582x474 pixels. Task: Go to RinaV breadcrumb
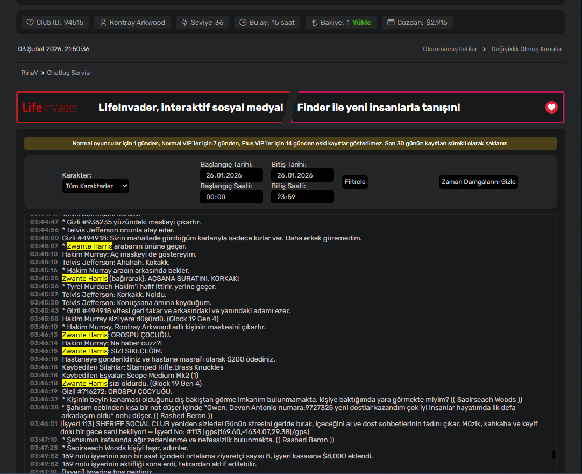[x=30, y=73]
